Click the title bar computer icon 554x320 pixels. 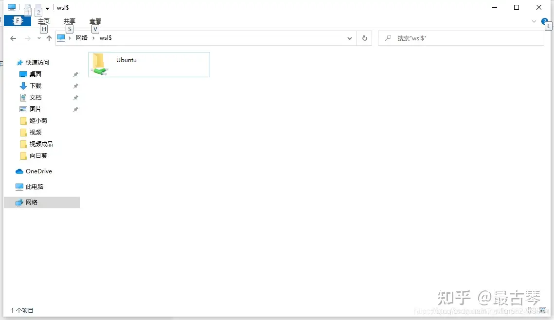click(x=12, y=7)
